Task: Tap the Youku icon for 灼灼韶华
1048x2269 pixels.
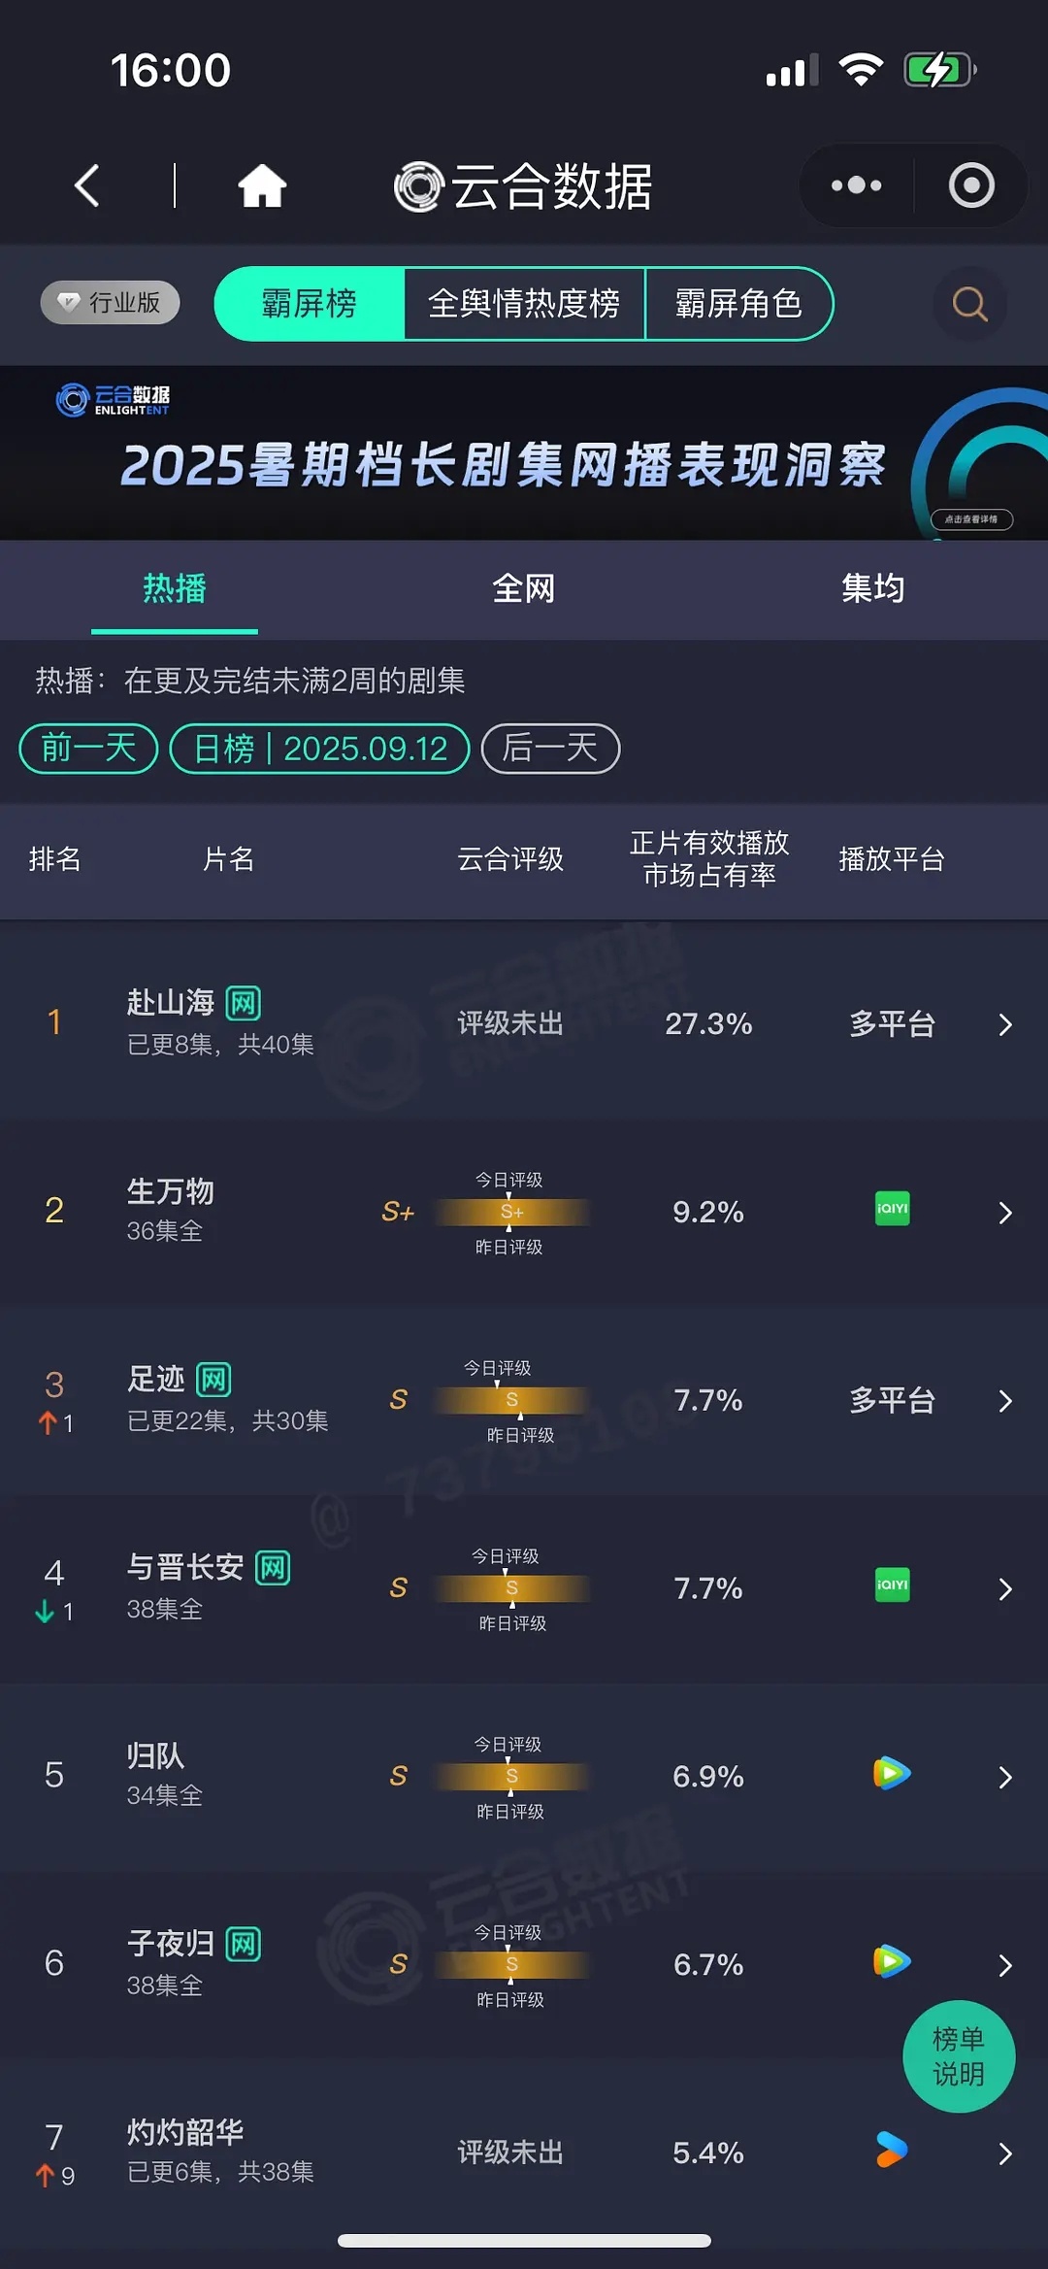Action: (892, 2150)
